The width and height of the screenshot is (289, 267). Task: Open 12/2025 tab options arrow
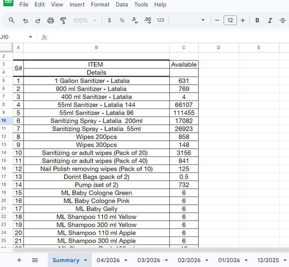(285, 260)
